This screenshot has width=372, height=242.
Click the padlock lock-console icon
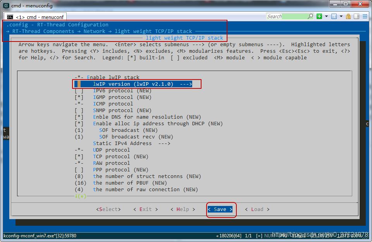[348, 16]
